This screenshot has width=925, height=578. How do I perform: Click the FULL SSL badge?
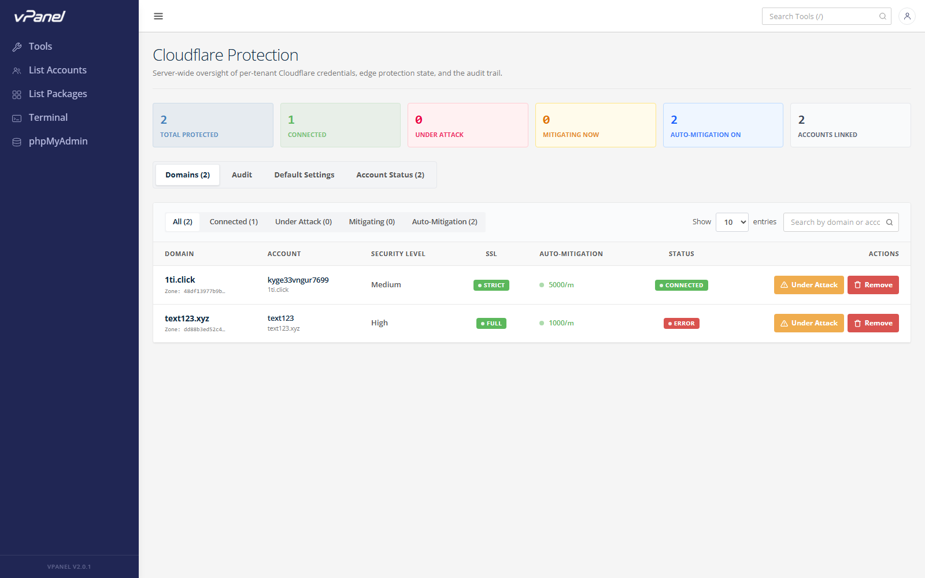[x=491, y=323]
